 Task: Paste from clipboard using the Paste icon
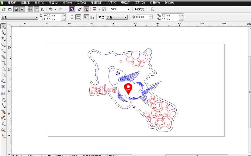(x=43, y=9)
